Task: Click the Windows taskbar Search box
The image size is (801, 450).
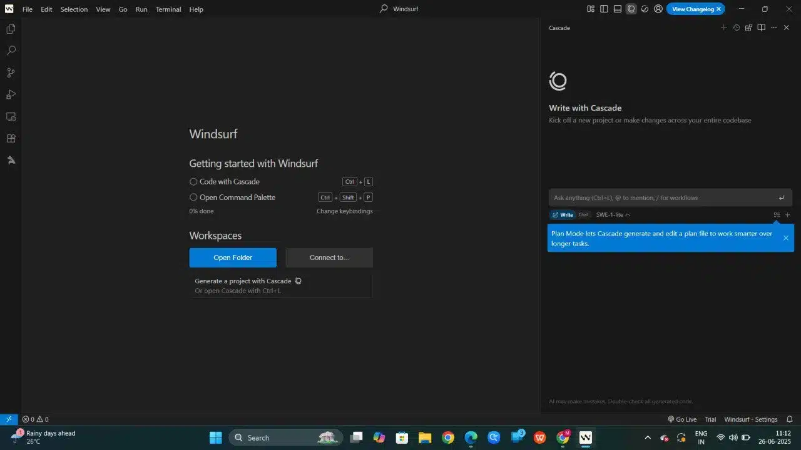Action: (x=286, y=437)
